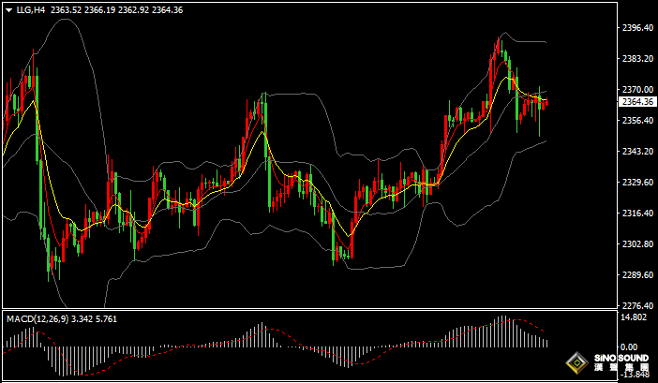Click the LLG,H4 symbol label

point(28,10)
